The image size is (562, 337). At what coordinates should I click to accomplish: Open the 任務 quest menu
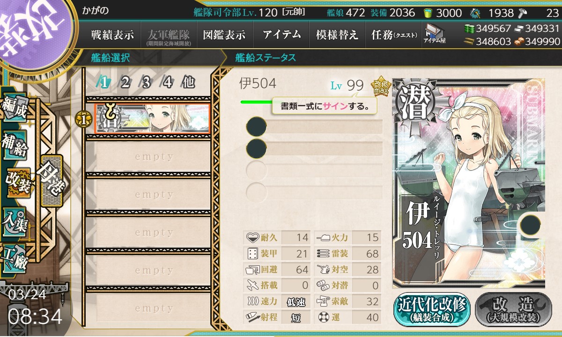pyautogui.click(x=393, y=35)
